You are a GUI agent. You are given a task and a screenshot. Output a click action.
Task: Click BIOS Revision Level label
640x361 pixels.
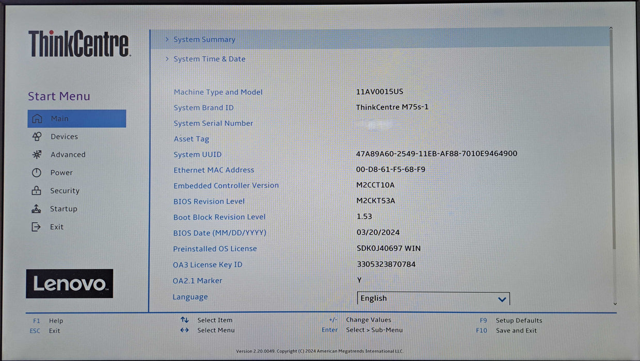click(209, 201)
